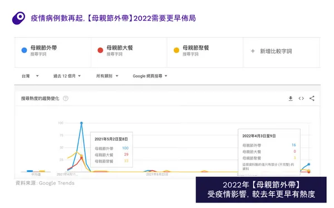Click the value 16 in the 2022 tooltip
This screenshot has width=334, height=208.
pyautogui.click(x=294, y=145)
